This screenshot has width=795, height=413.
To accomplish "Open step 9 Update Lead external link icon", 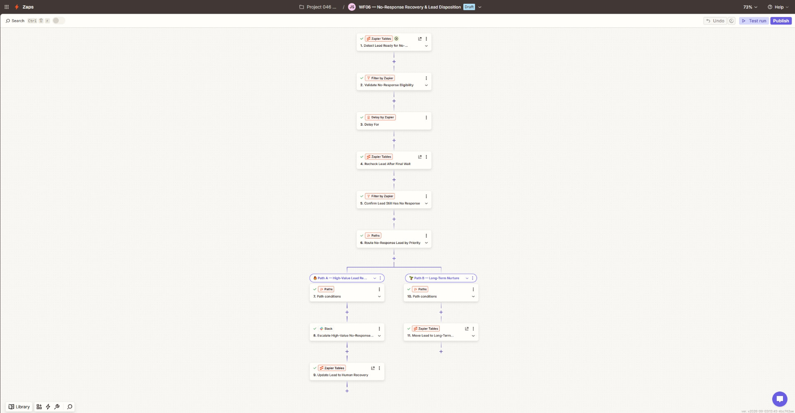I will click(373, 368).
